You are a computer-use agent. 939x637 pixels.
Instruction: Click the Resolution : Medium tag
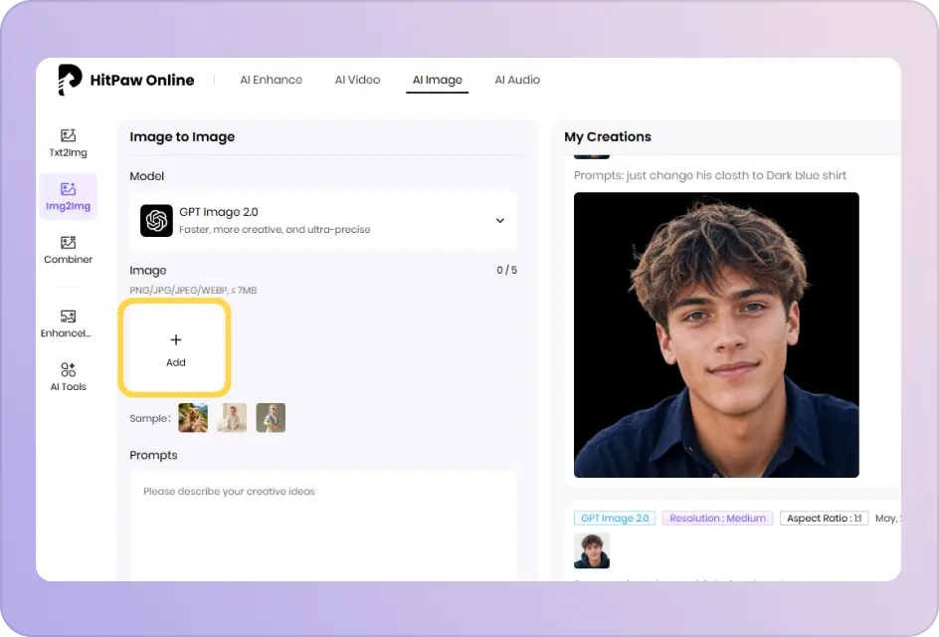(x=717, y=518)
